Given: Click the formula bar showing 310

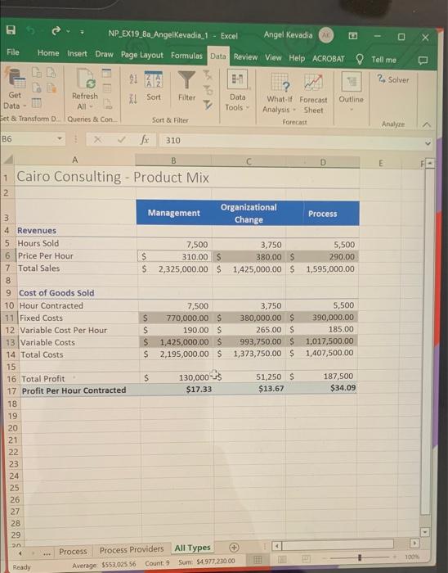Looking at the screenshot, I should tap(290, 141).
